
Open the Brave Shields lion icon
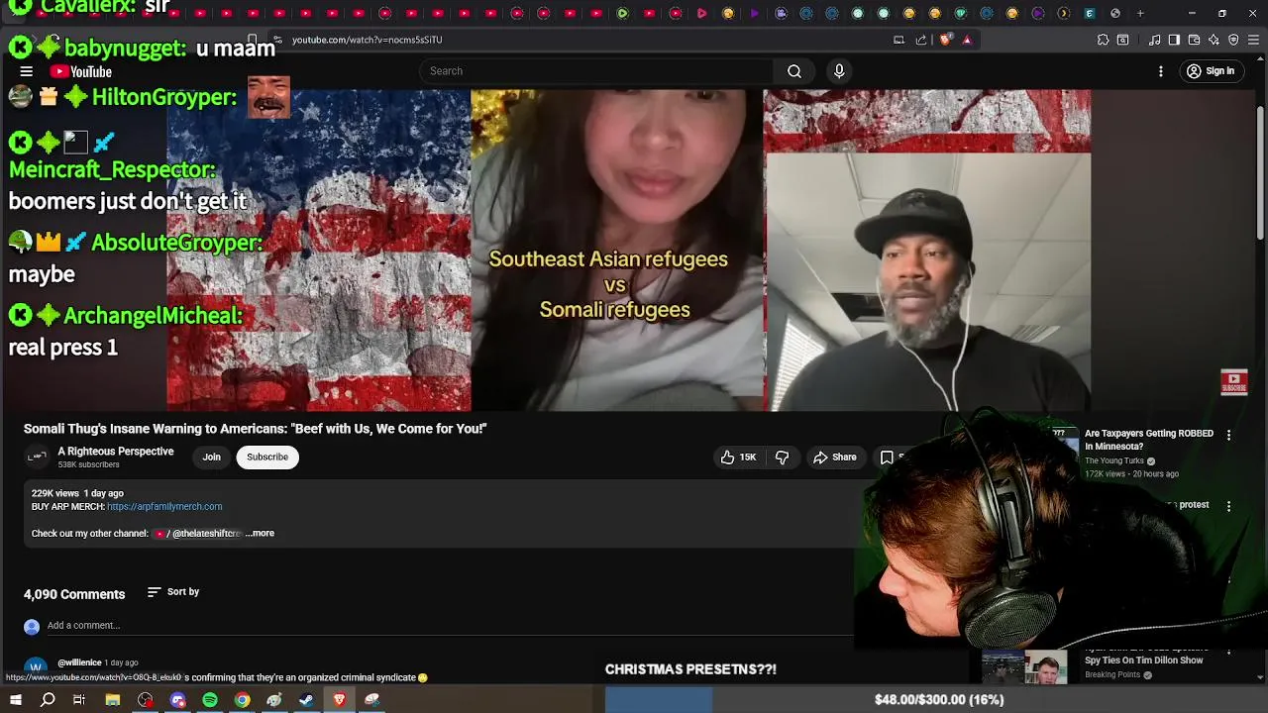945,40
